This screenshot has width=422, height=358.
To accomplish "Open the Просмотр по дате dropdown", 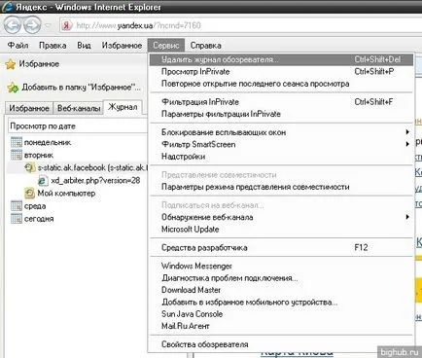I will pyautogui.click(x=77, y=125).
